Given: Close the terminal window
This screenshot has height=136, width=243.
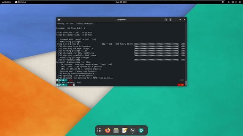Looking at the screenshot, I should (x=185, y=20).
